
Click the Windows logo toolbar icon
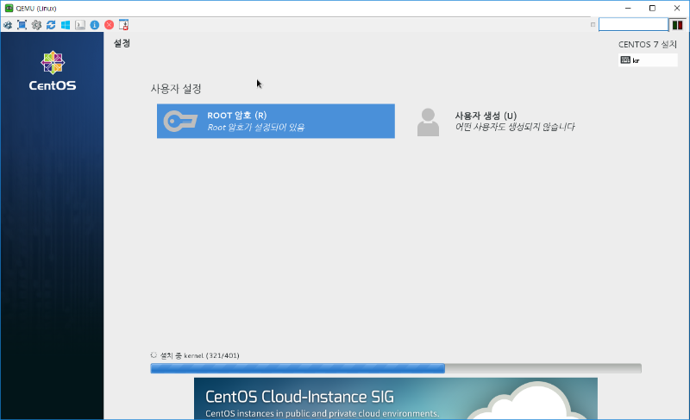(x=66, y=25)
